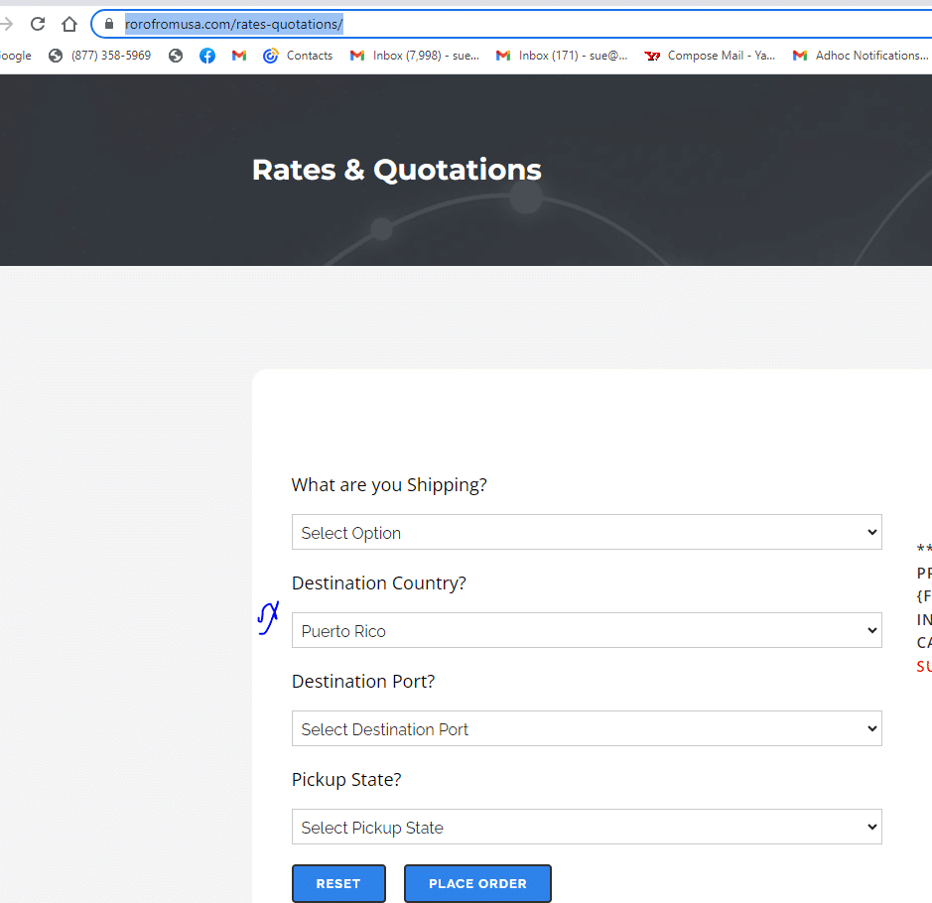Click the browser reload button
Image resolution: width=932 pixels, height=903 pixels.
[38, 24]
